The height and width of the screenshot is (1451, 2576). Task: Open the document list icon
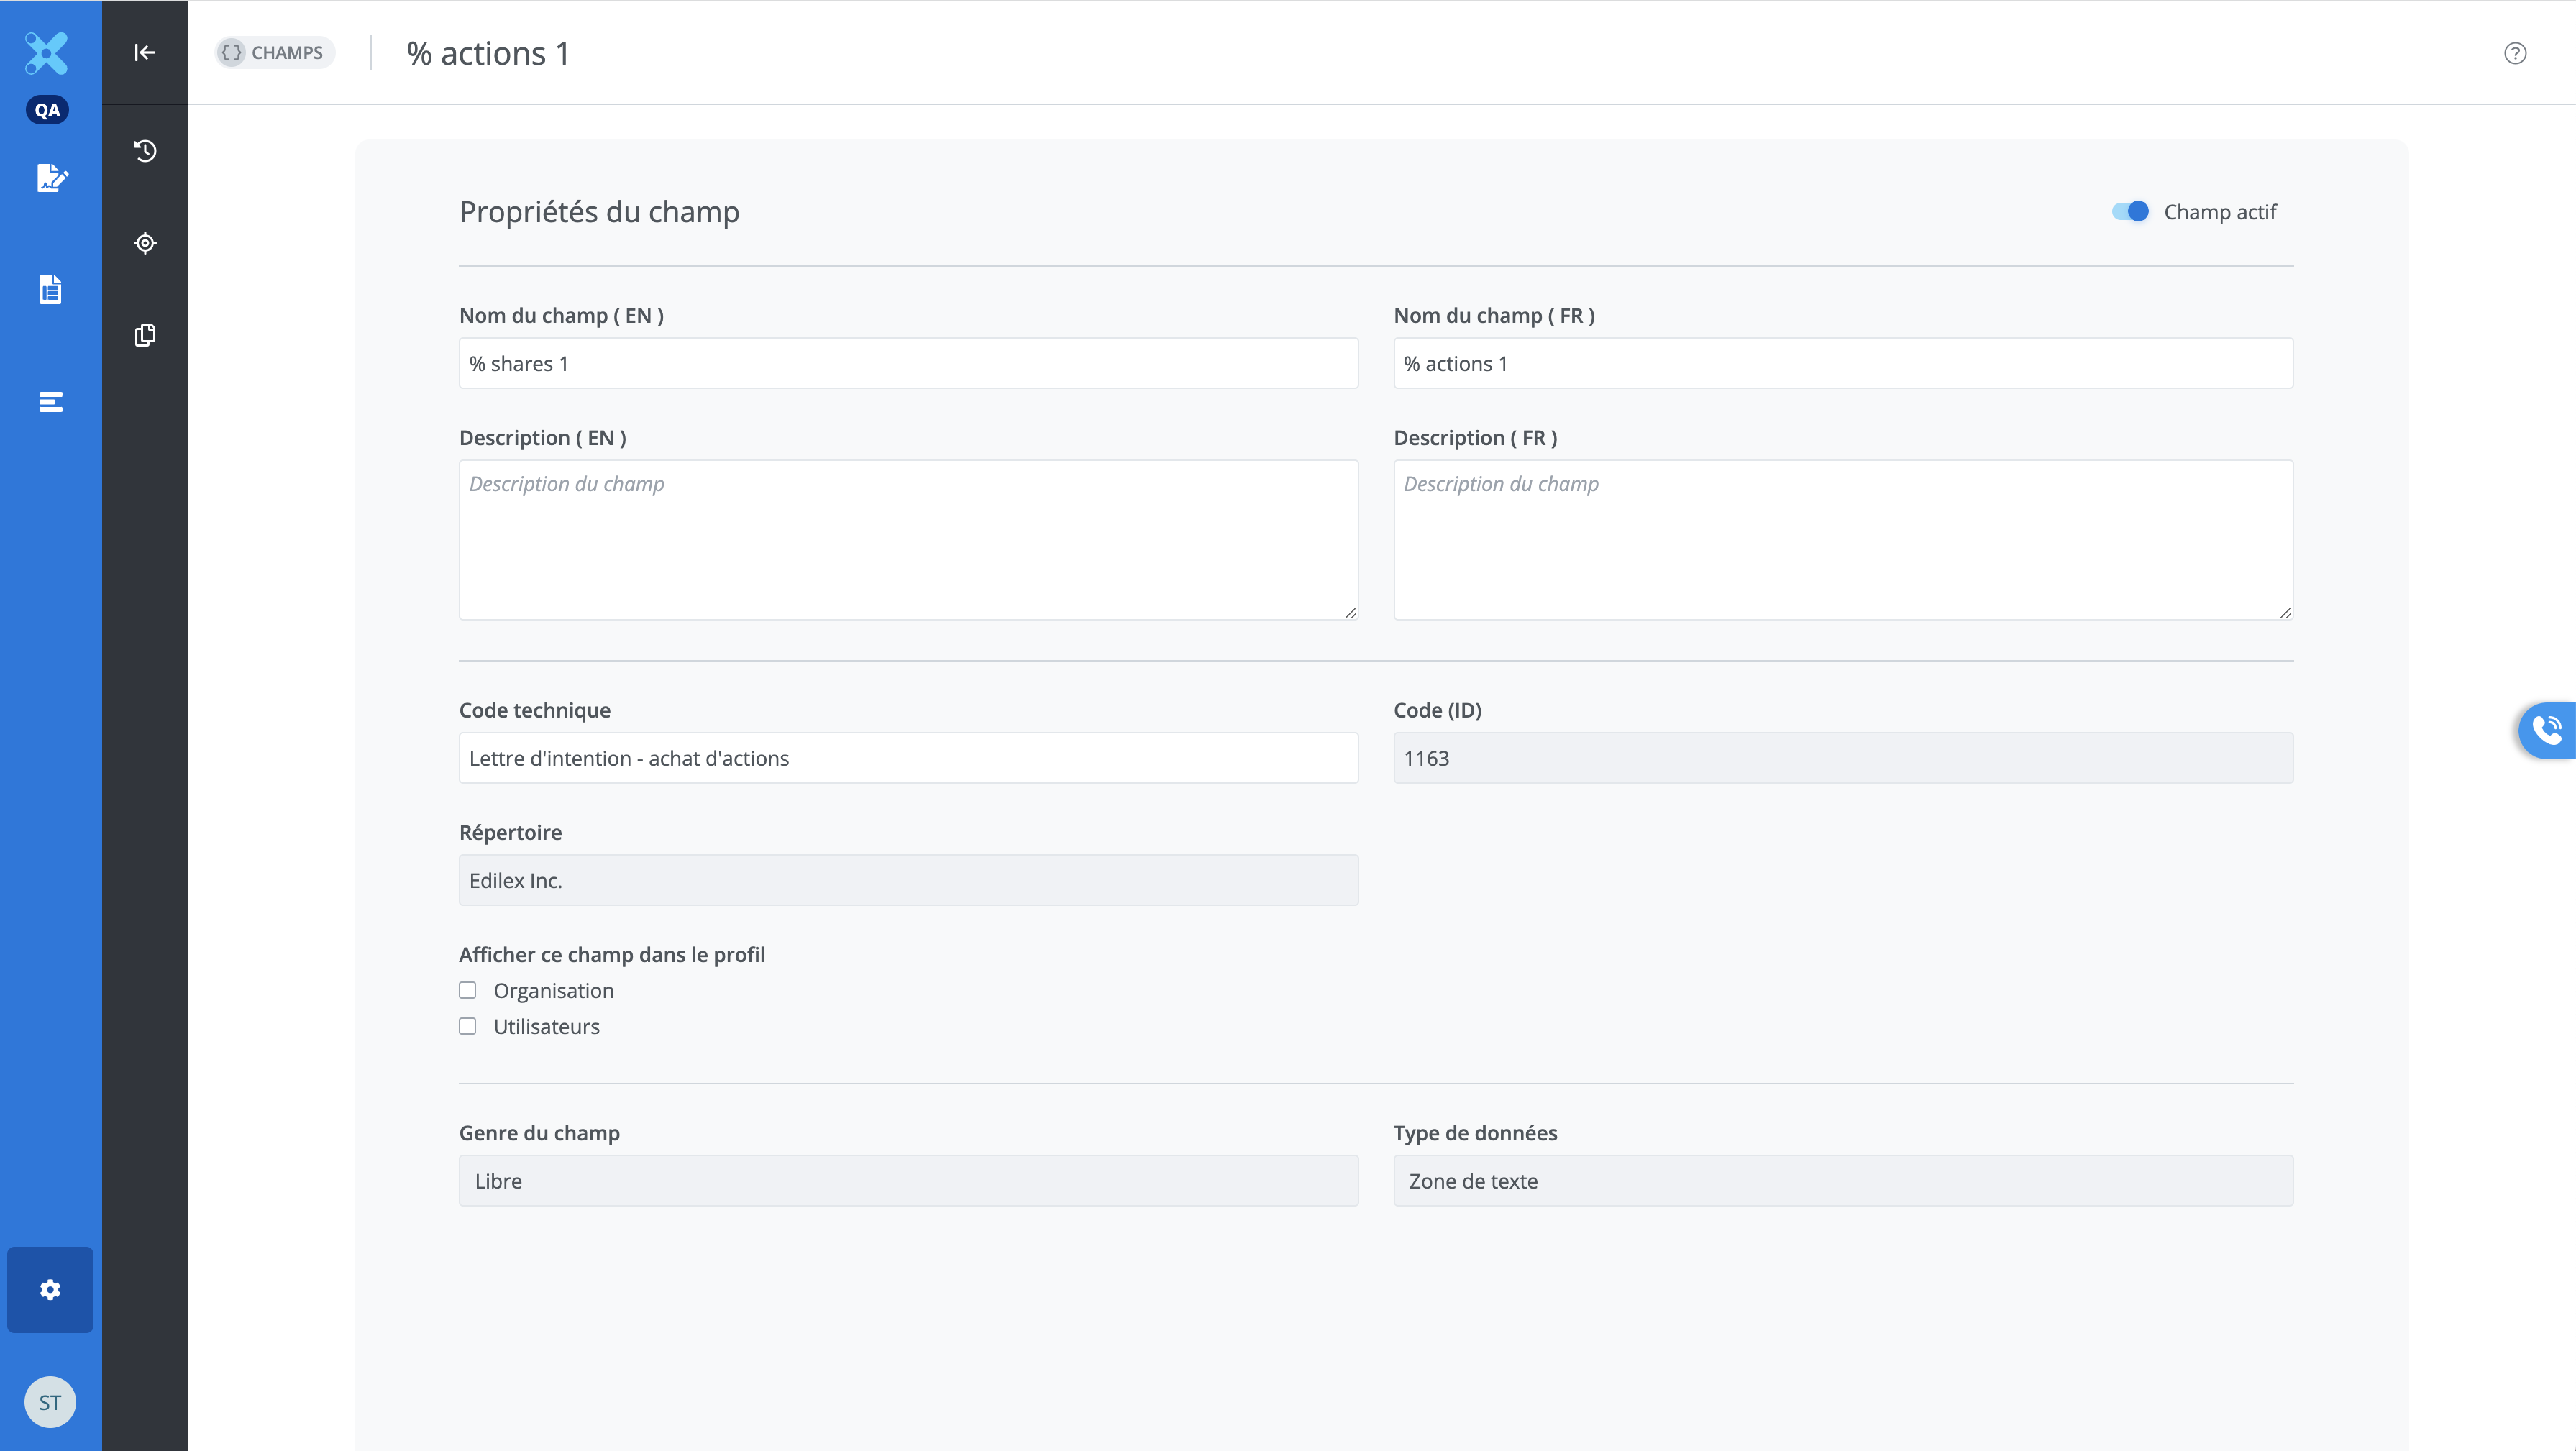50,290
